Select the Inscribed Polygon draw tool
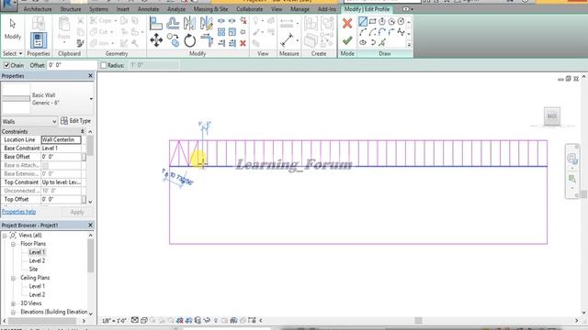The image size is (588, 330). (x=382, y=21)
